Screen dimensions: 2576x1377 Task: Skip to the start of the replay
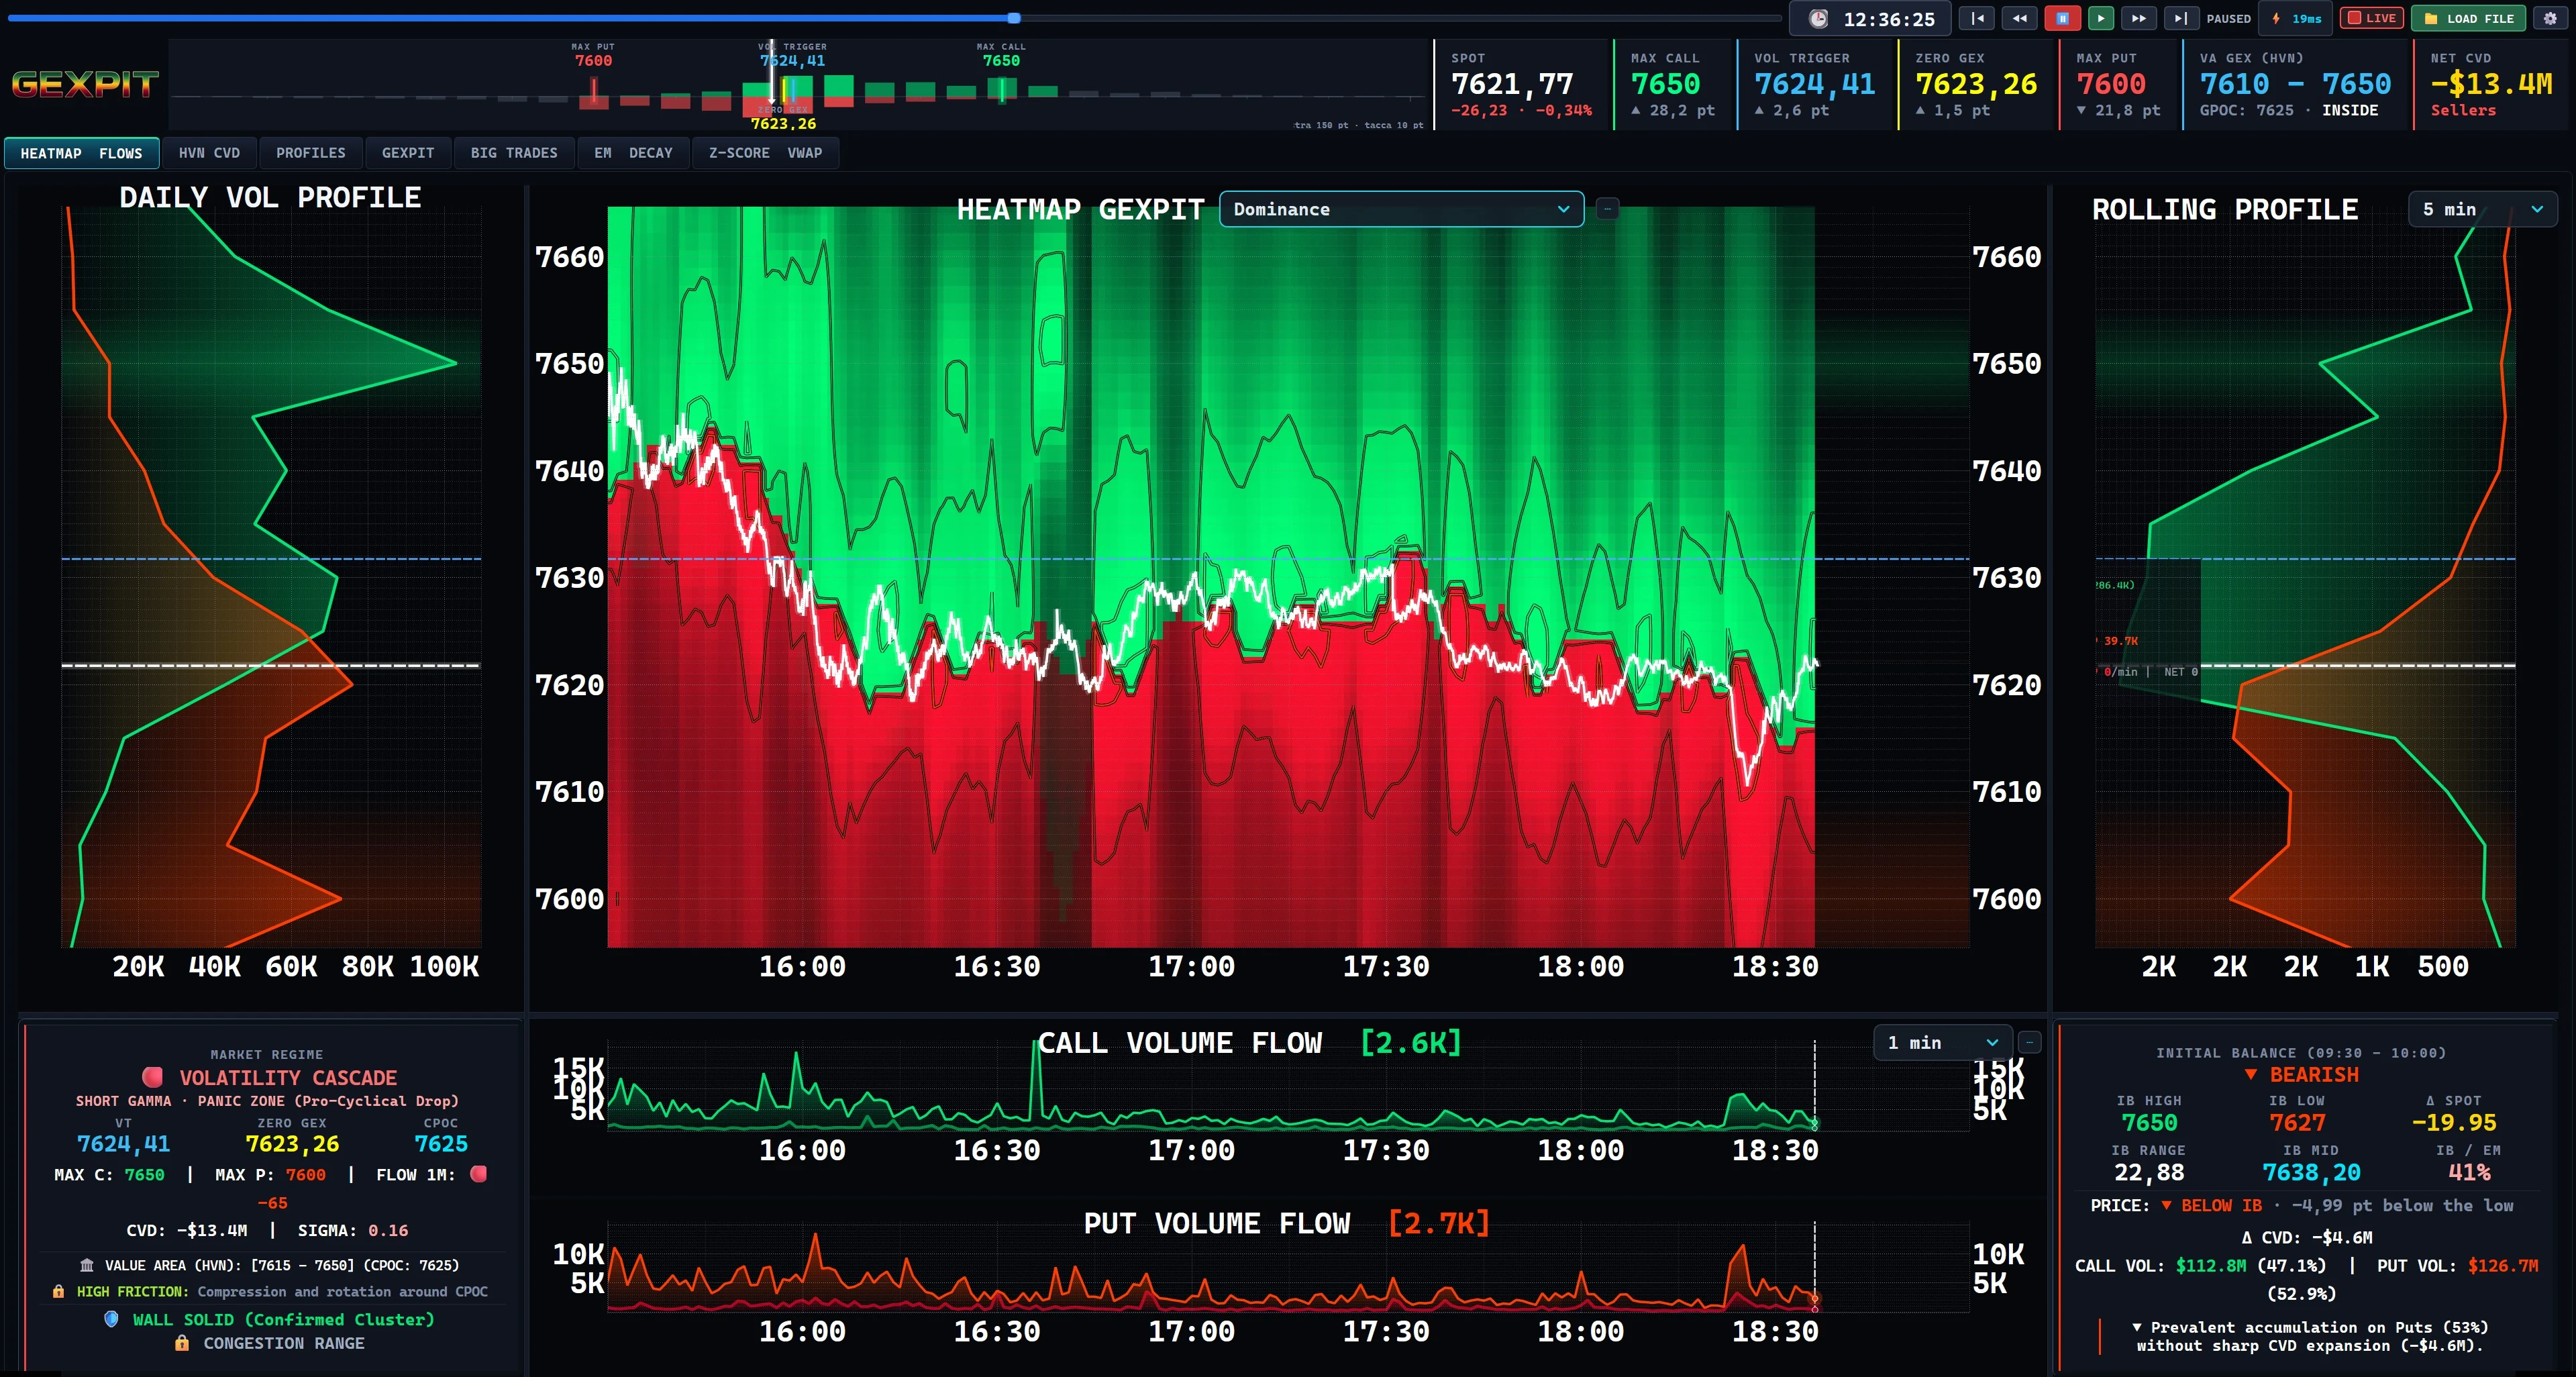(1977, 18)
